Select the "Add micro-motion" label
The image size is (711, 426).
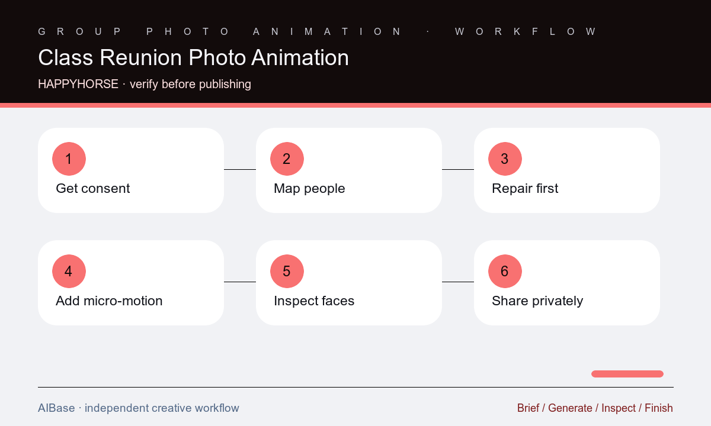click(x=109, y=301)
